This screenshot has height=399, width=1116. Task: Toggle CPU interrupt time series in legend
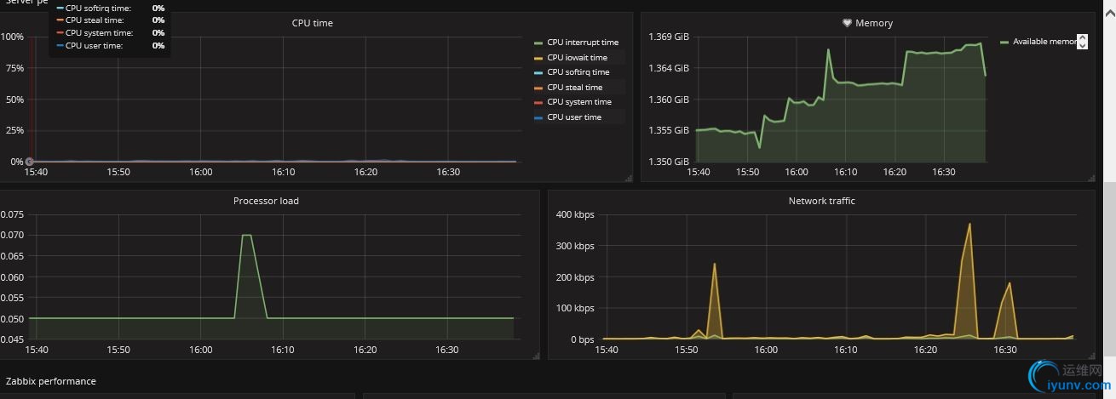click(x=583, y=43)
